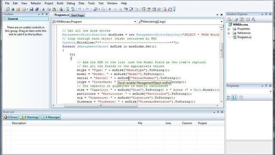Click the Step Into debug icon
This screenshot has height=155, width=275.
125,9
